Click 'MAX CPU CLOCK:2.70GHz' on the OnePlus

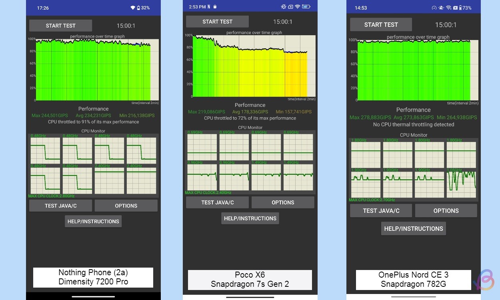click(372, 200)
